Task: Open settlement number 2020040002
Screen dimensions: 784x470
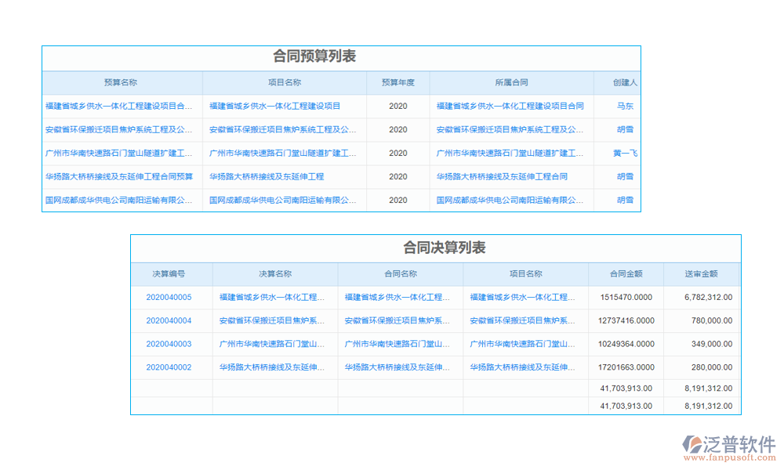Action: coord(172,367)
